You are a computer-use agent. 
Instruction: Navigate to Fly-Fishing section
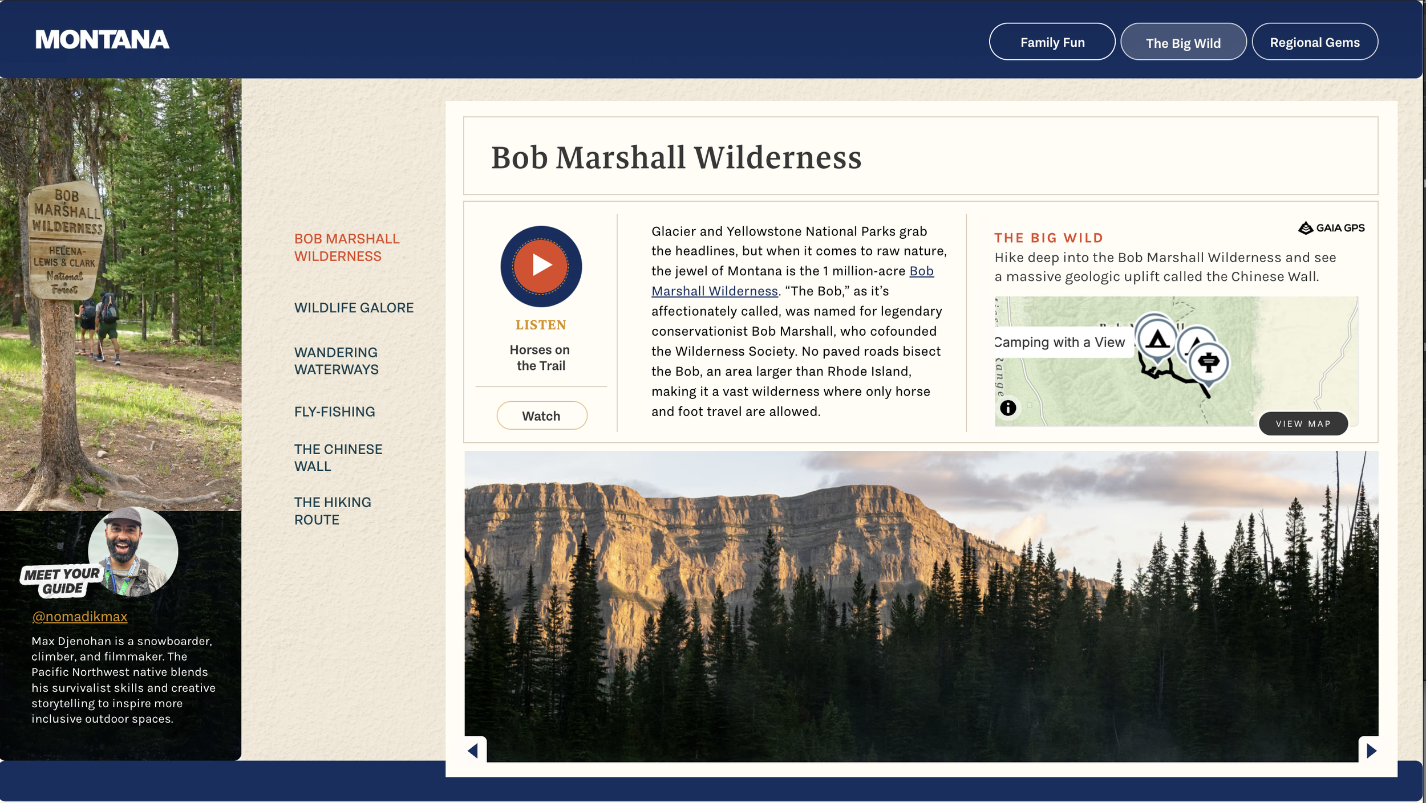pyautogui.click(x=334, y=411)
